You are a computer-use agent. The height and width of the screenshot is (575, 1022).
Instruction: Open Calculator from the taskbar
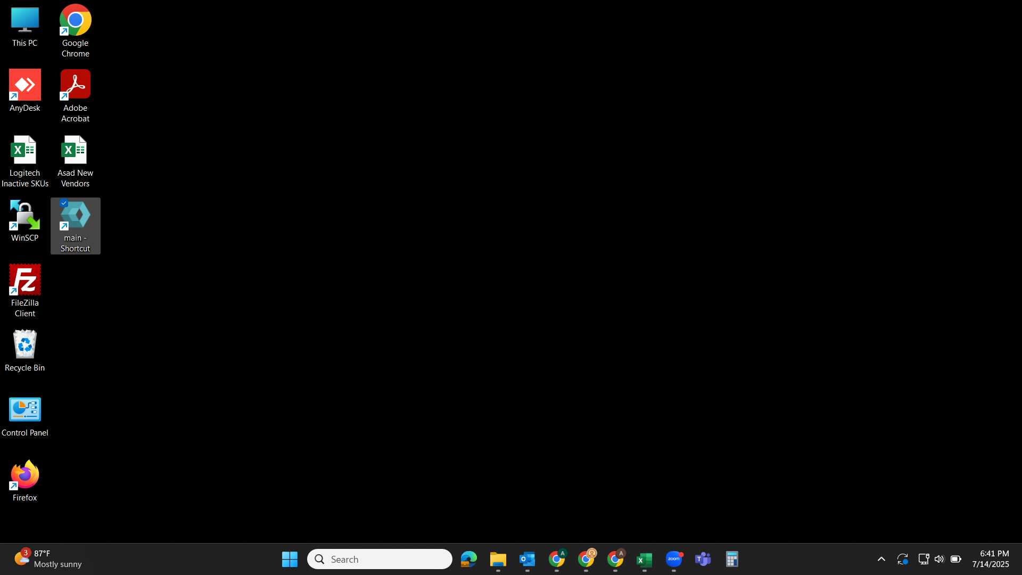732,559
